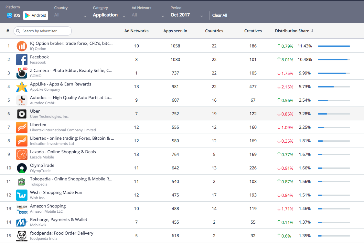Click the Tokopedia app icon

(x=22, y=181)
